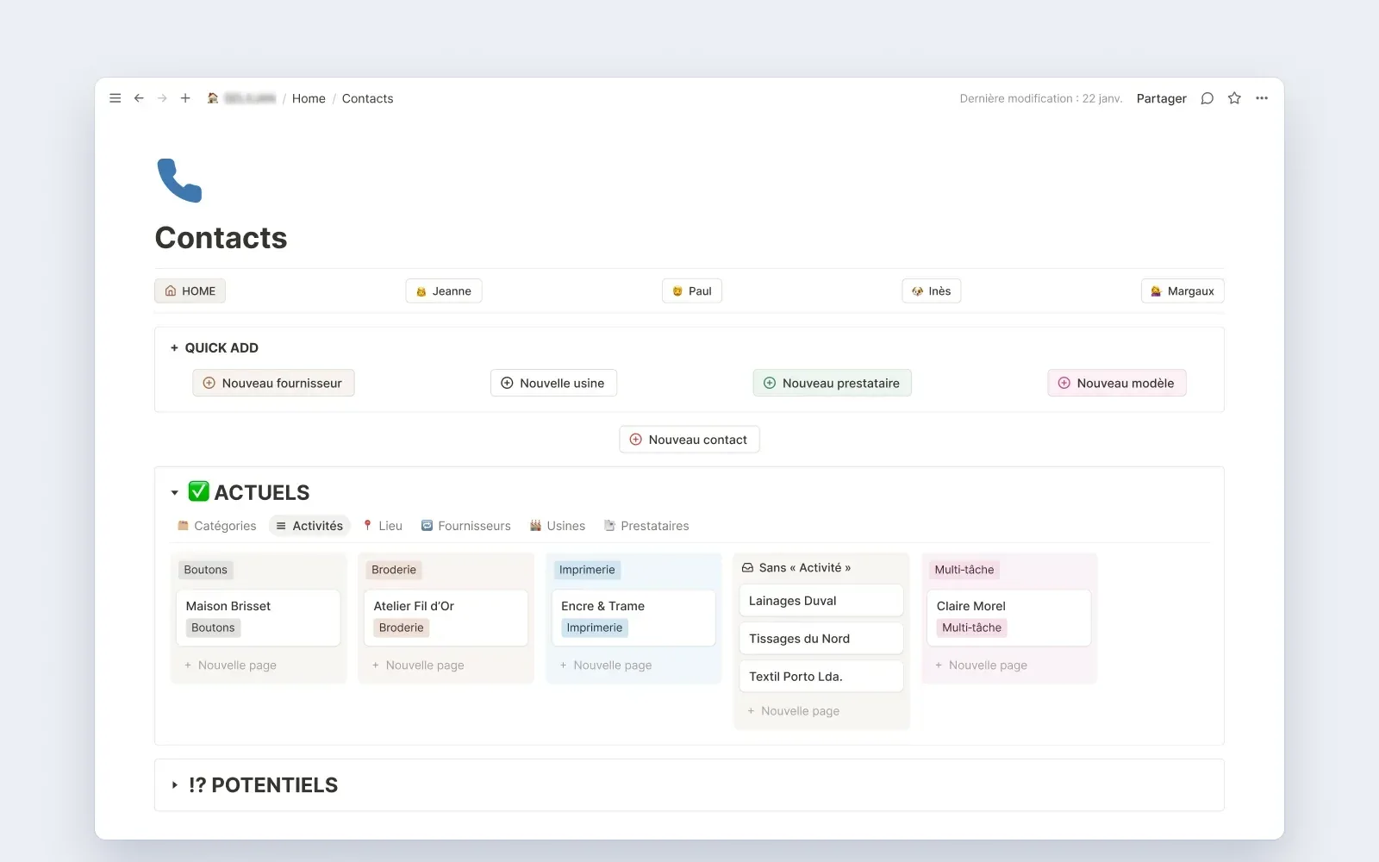The width and height of the screenshot is (1379, 862).
Task: Click Nouveau contact button
Action: point(689,440)
